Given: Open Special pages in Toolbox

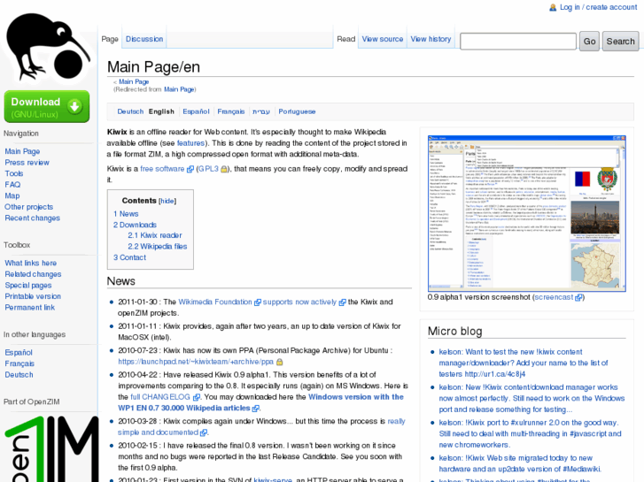Looking at the screenshot, I should pyautogui.click(x=28, y=285).
